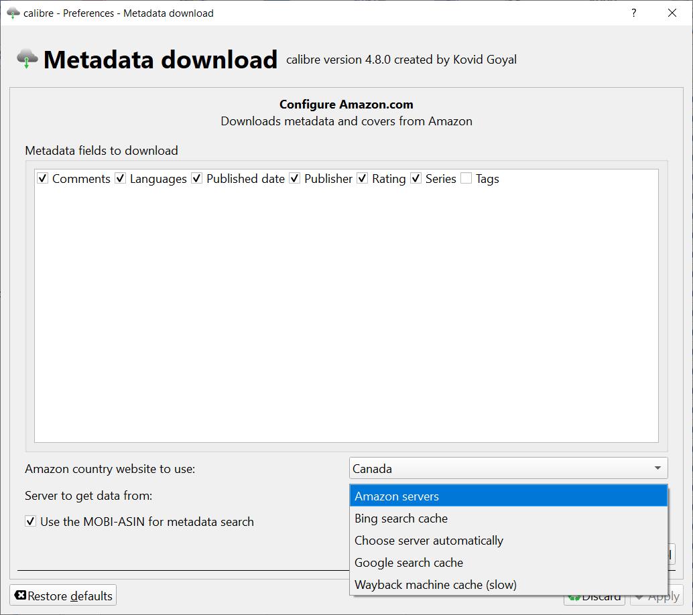Click the Amazon country website to use label

pyautogui.click(x=110, y=469)
